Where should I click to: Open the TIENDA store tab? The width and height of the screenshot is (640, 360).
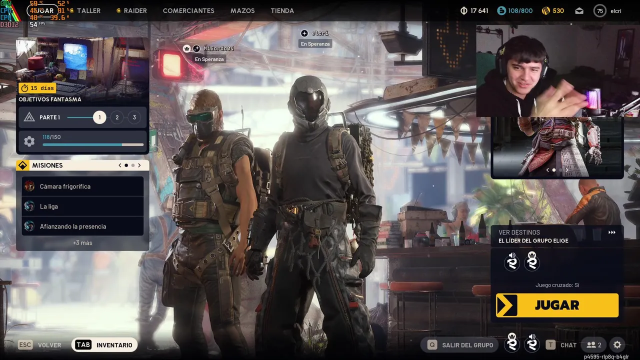pyautogui.click(x=282, y=10)
